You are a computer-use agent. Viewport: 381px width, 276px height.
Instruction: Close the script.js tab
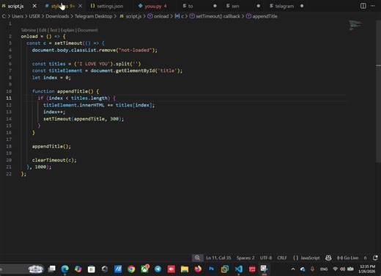pyautogui.click(x=34, y=6)
